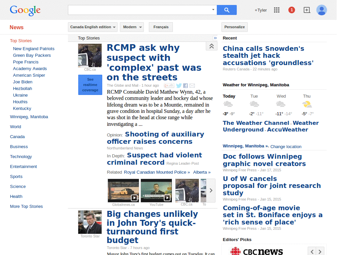Open Kentucky topic
This screenshot has width=341, height=255.
click(x=22, y=109)
